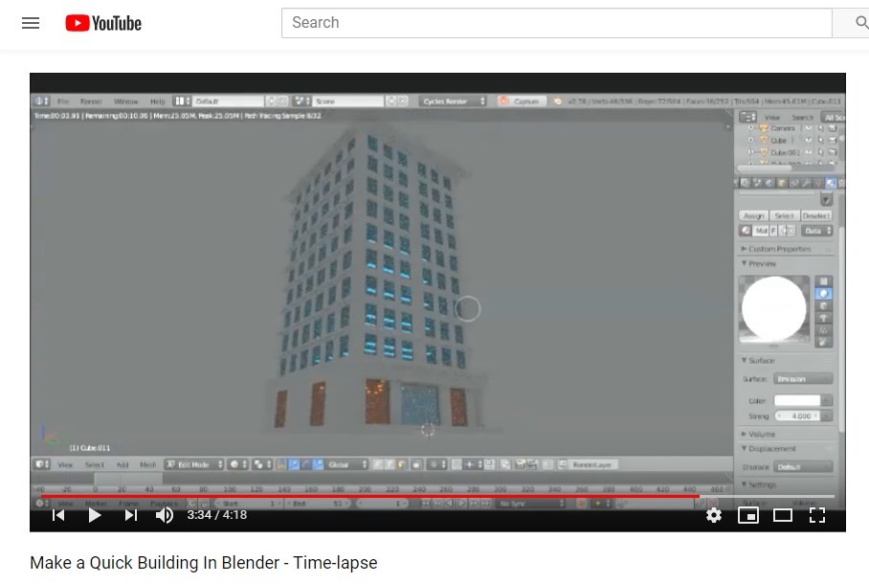This screenshot has height=584, width=869.
Task: Open YouTube playback settings gear
Action: pyautogui.click(x=714, y=515)
